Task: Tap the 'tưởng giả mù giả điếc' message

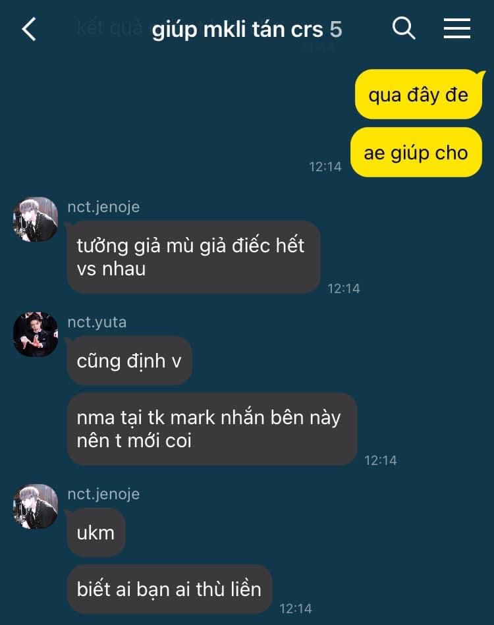Action: (194, 257)
